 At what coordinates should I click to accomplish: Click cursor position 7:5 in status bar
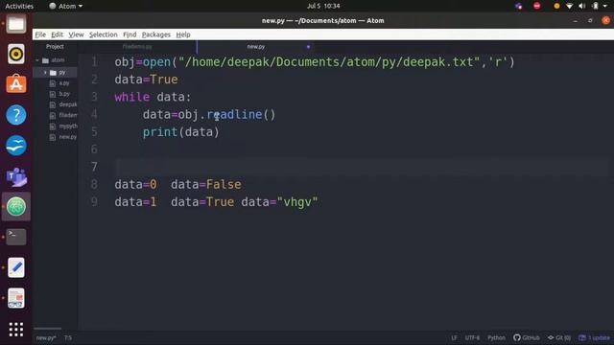(68, 338)
